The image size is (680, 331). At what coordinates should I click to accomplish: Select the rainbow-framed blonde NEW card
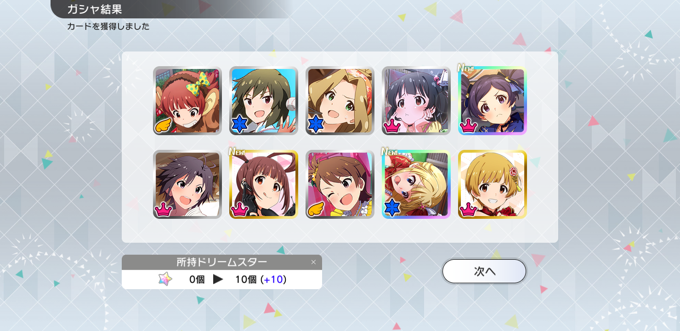pyautogui.click(x=416, y=184)
